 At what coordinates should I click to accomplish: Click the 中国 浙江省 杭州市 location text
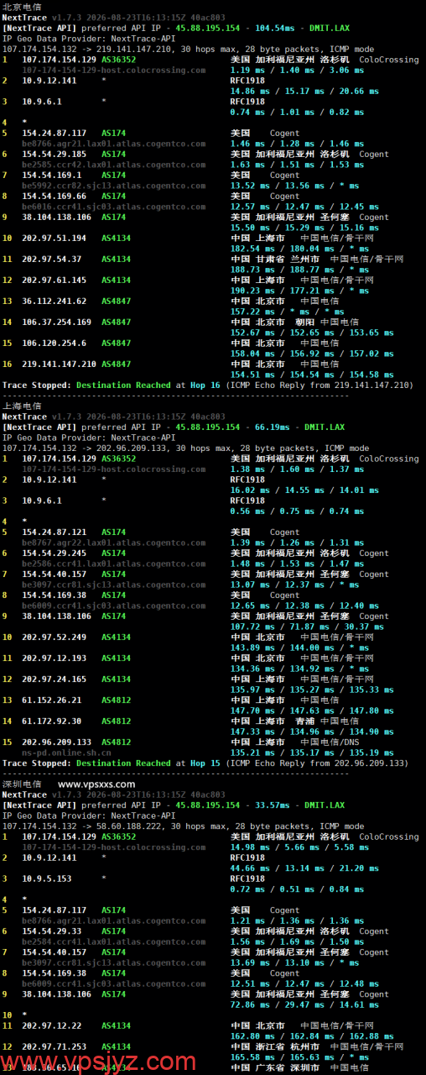275,1046
